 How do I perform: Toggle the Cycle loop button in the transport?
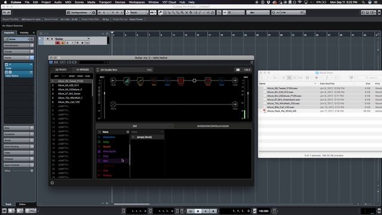[x=190, y=211]
